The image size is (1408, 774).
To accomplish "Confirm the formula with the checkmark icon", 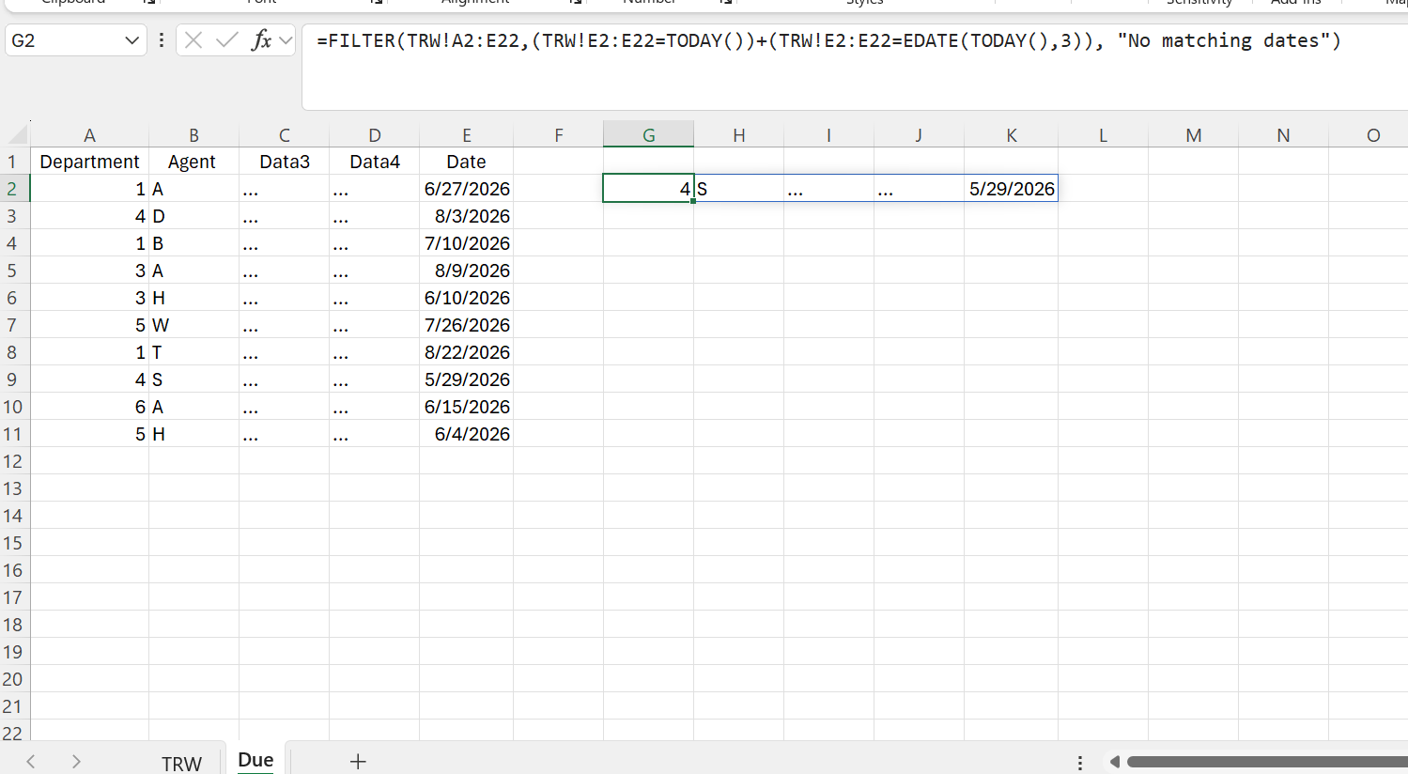I will click(226, 40).
